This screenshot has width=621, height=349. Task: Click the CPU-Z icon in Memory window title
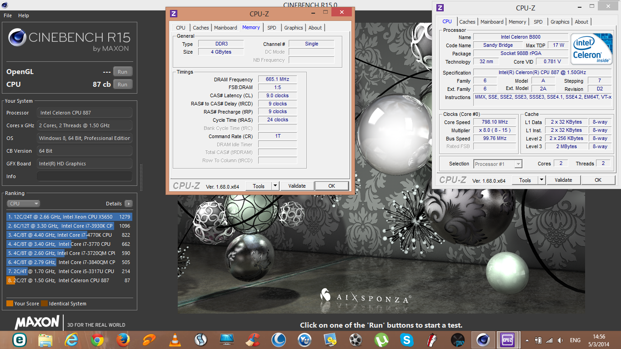click(x=174, y=14)
